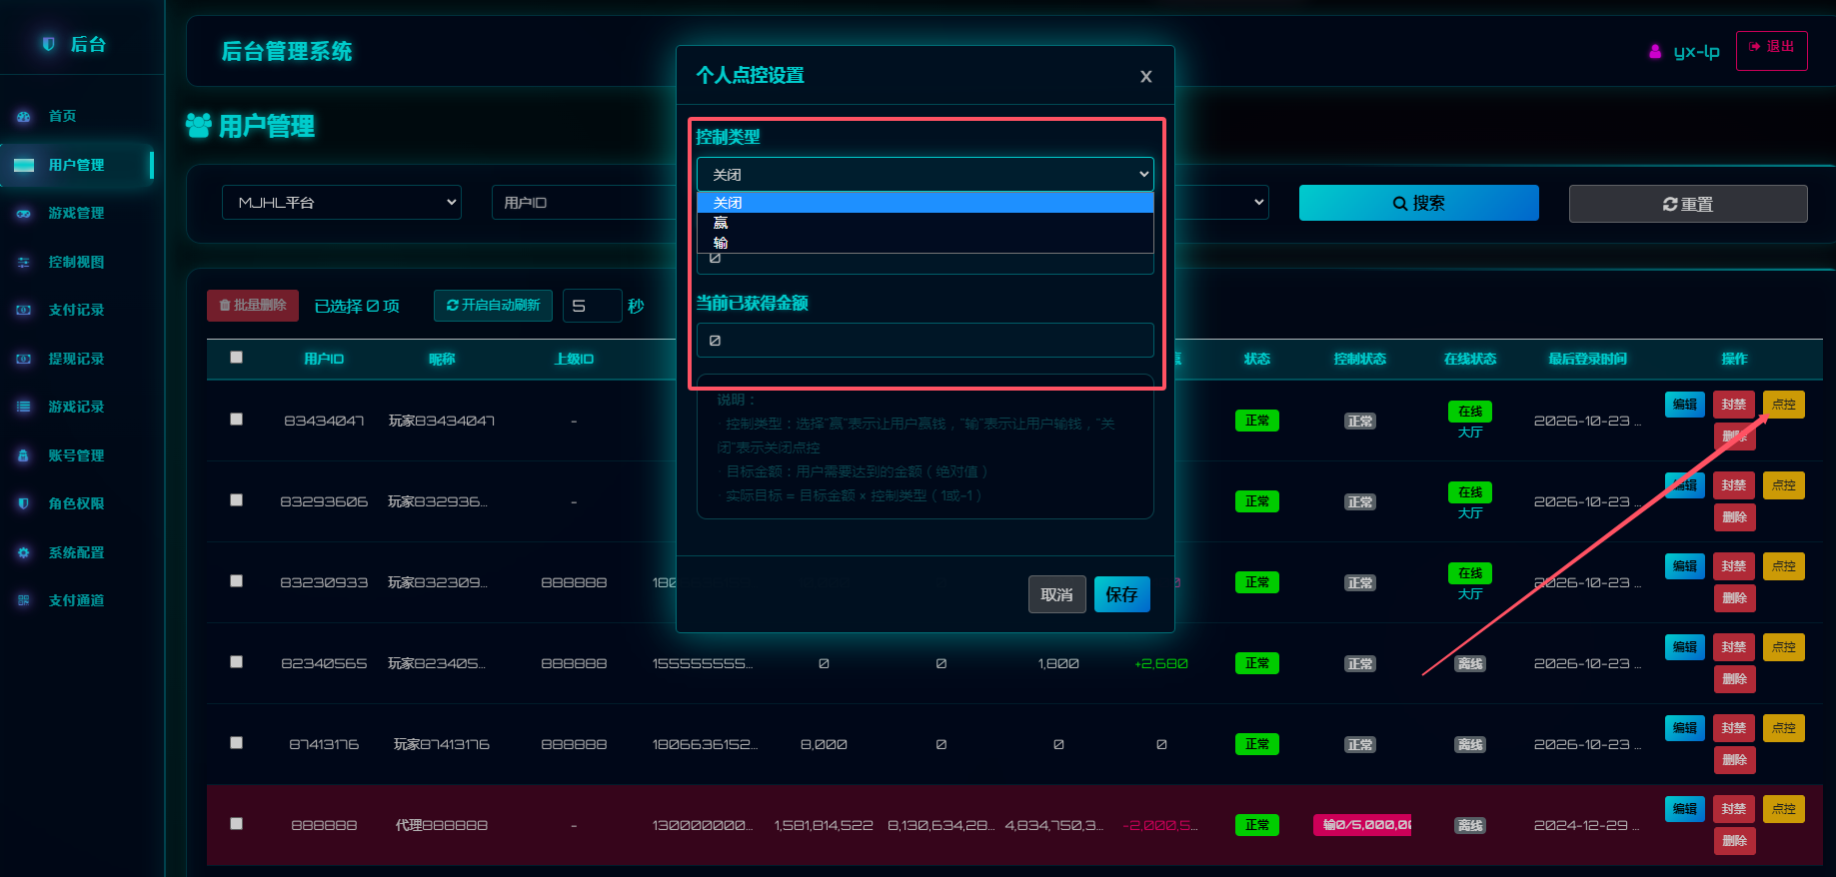1836x877 pixels.
Task: Open the 用户管理 menu item in sidebar
Action: point(77,165)
